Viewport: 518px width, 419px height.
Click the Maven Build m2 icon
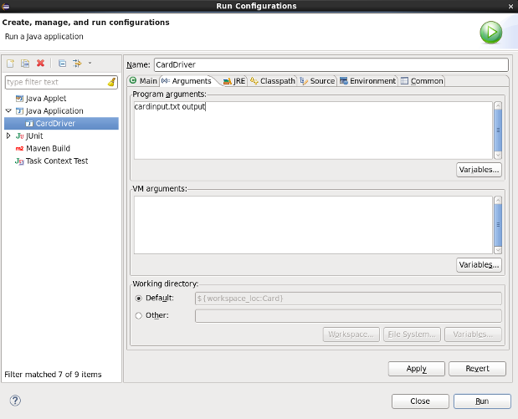pyautogui.click(x=19, y=149)
